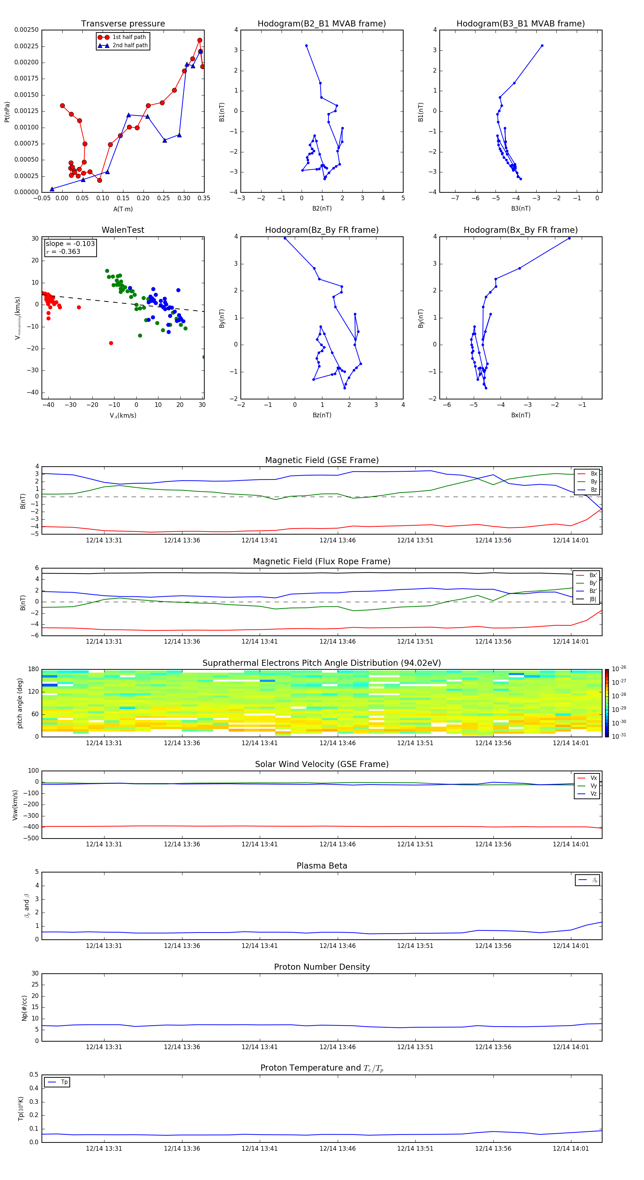Select the "2nd half path" legend entry
The height and width of the screenshot is (1180, 644).
tap(122, 45)
